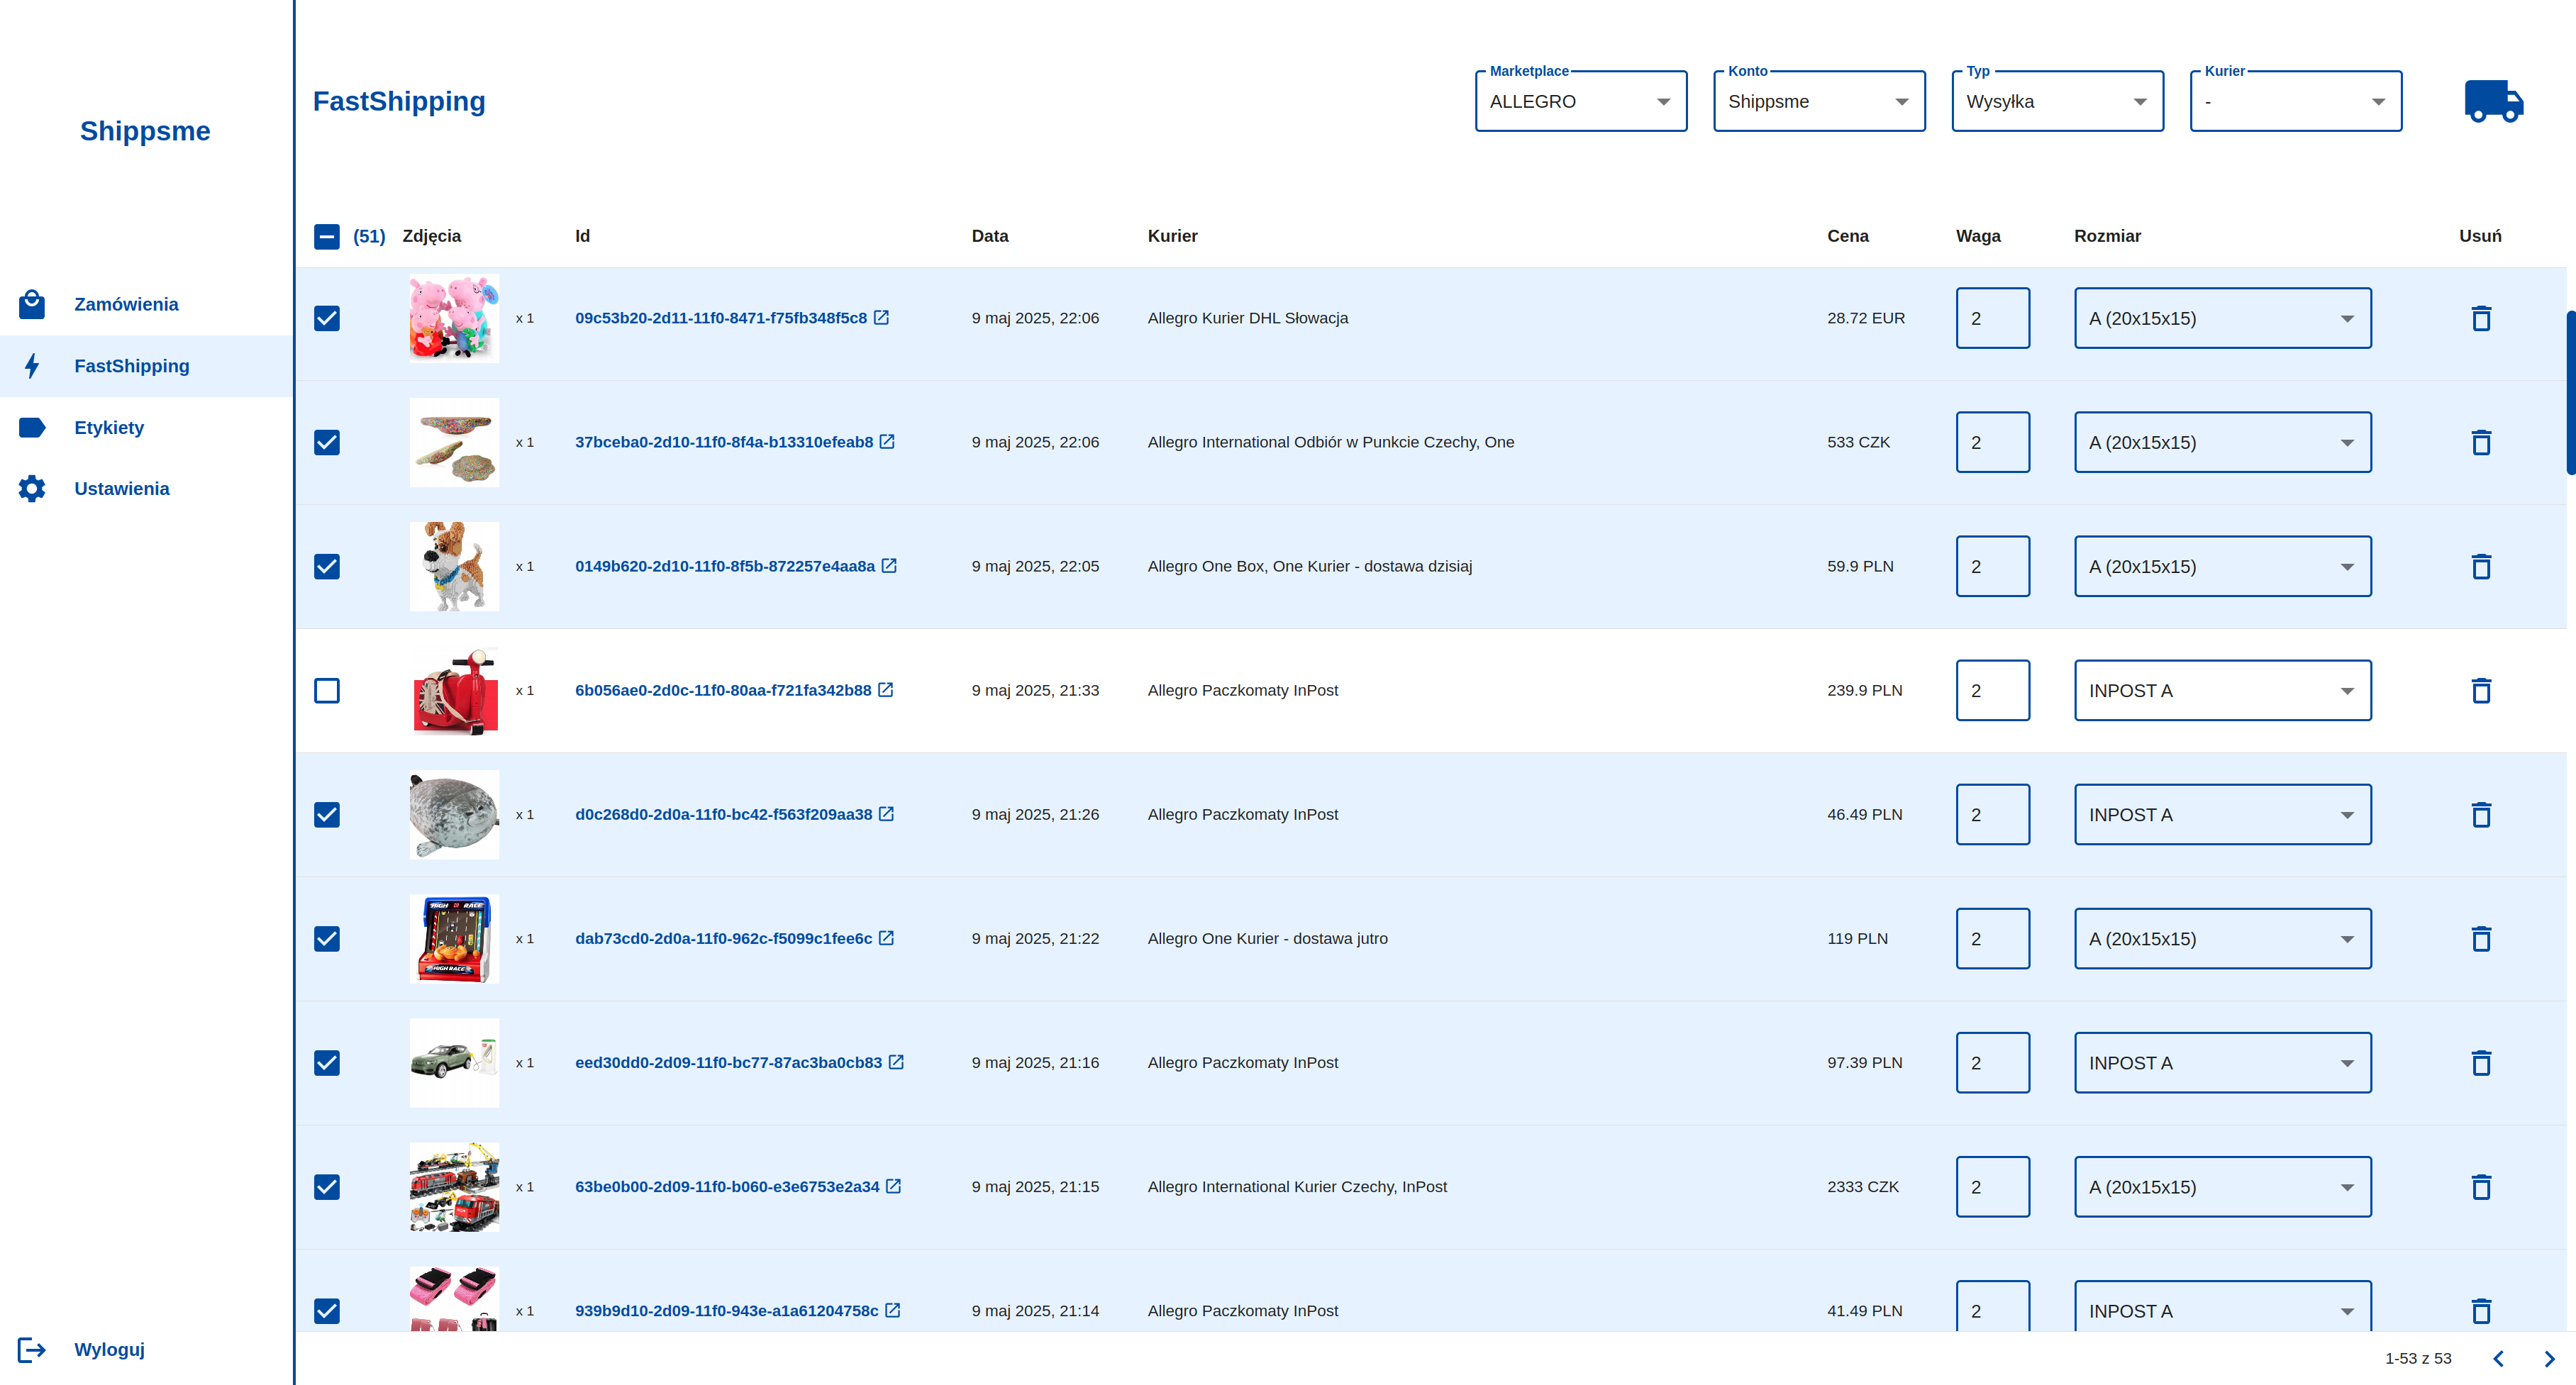Uncheck the 0149b620 order checkbox
This screenshot has width=2576, height=1385.
pos(327,566)
